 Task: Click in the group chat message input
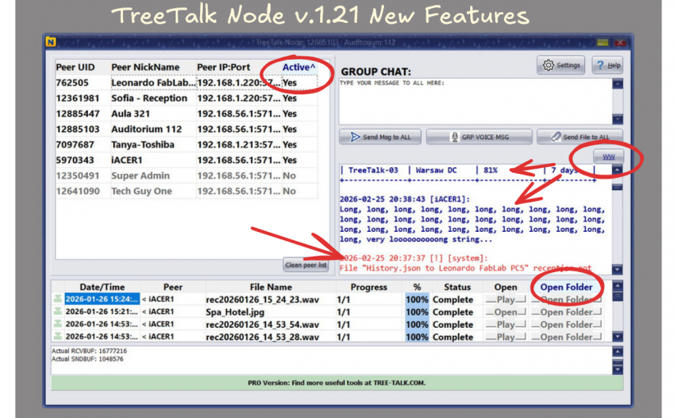pyautogui.click(x=475, y=102)
